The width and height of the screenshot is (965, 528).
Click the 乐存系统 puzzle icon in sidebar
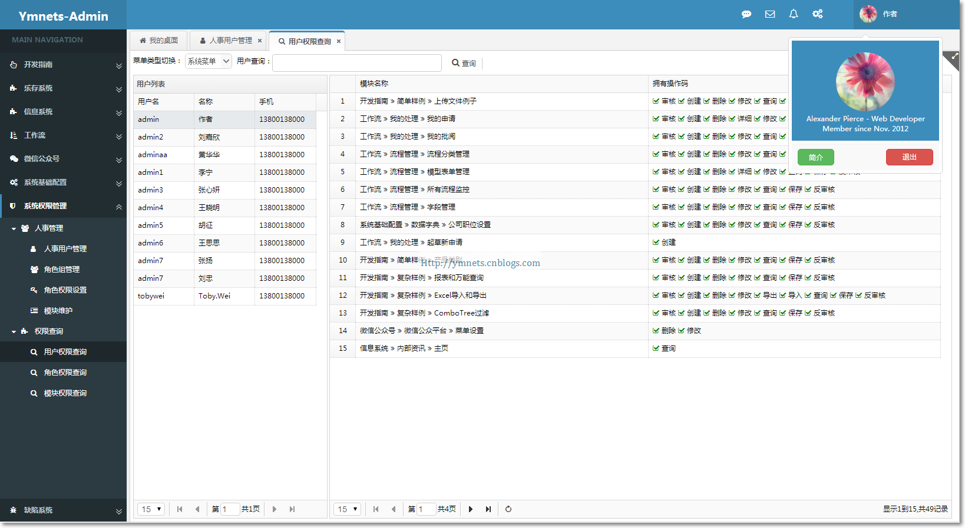click(x=13, y=88)
